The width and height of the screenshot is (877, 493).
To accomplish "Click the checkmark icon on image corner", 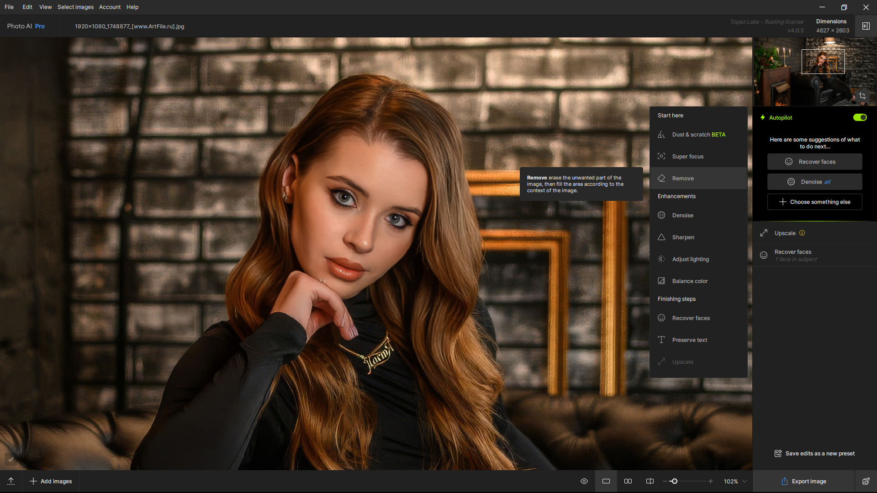I will pyautogui.click(x=11, y=459).
